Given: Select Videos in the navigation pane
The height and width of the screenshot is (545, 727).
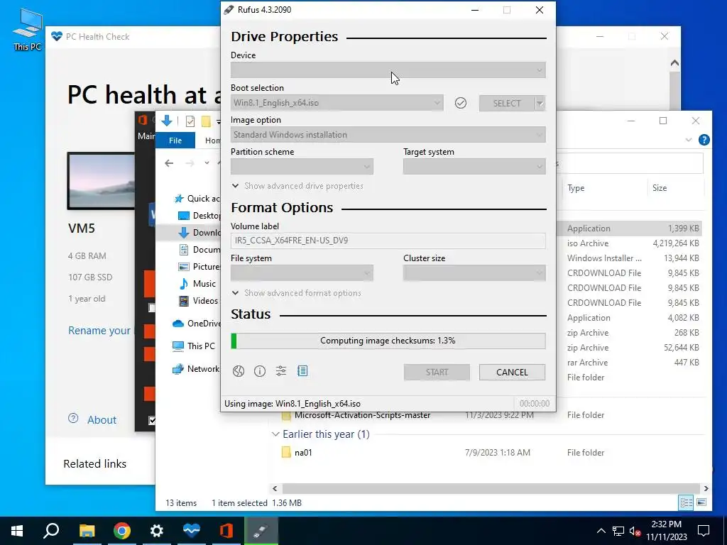Looking at the screenshot, I should tap(199, 301).
